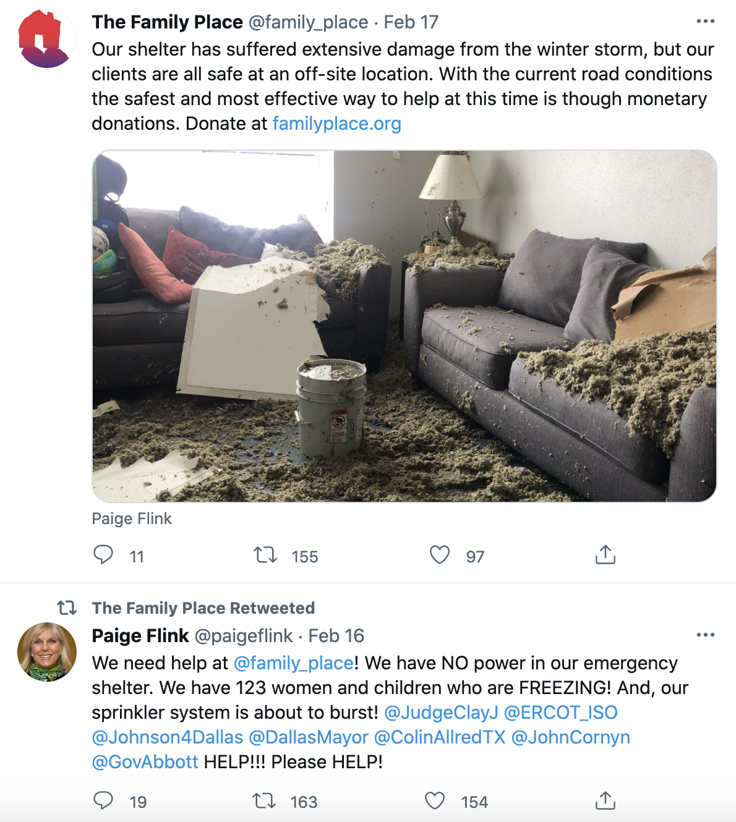Open the @DallasMayor mention link
Image resolution: width=736 pixels, height=822 pixels.
309,737
